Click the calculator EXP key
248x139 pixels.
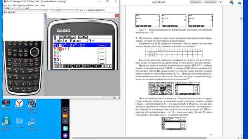pos(23,90)
